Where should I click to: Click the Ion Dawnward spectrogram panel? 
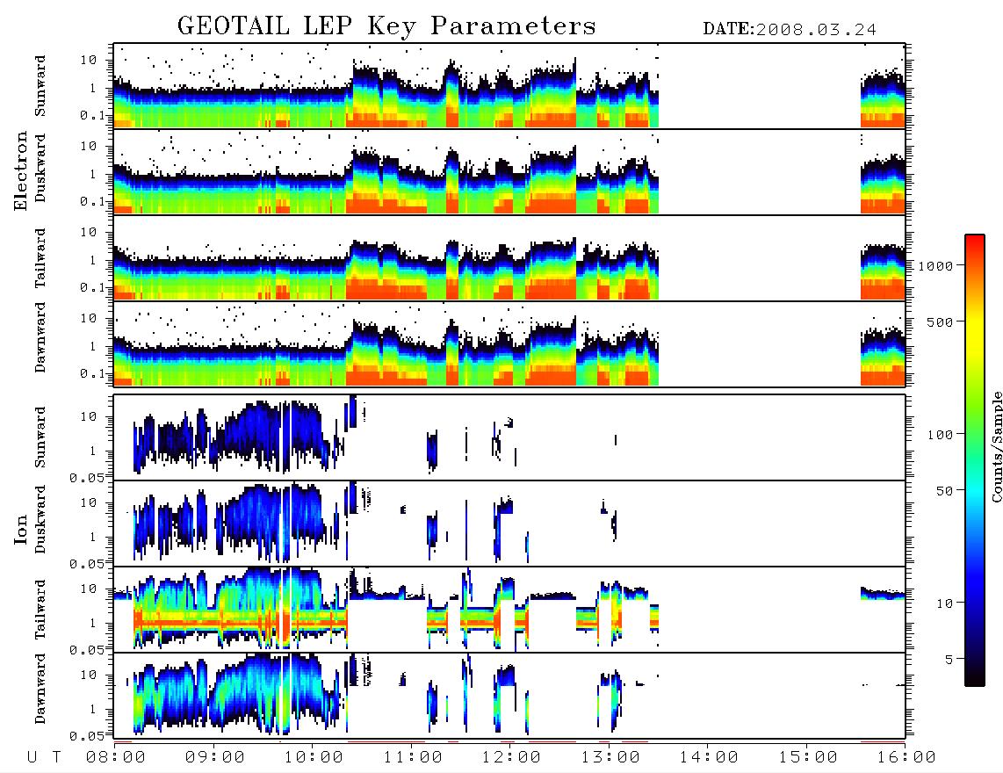coord(509,696)
